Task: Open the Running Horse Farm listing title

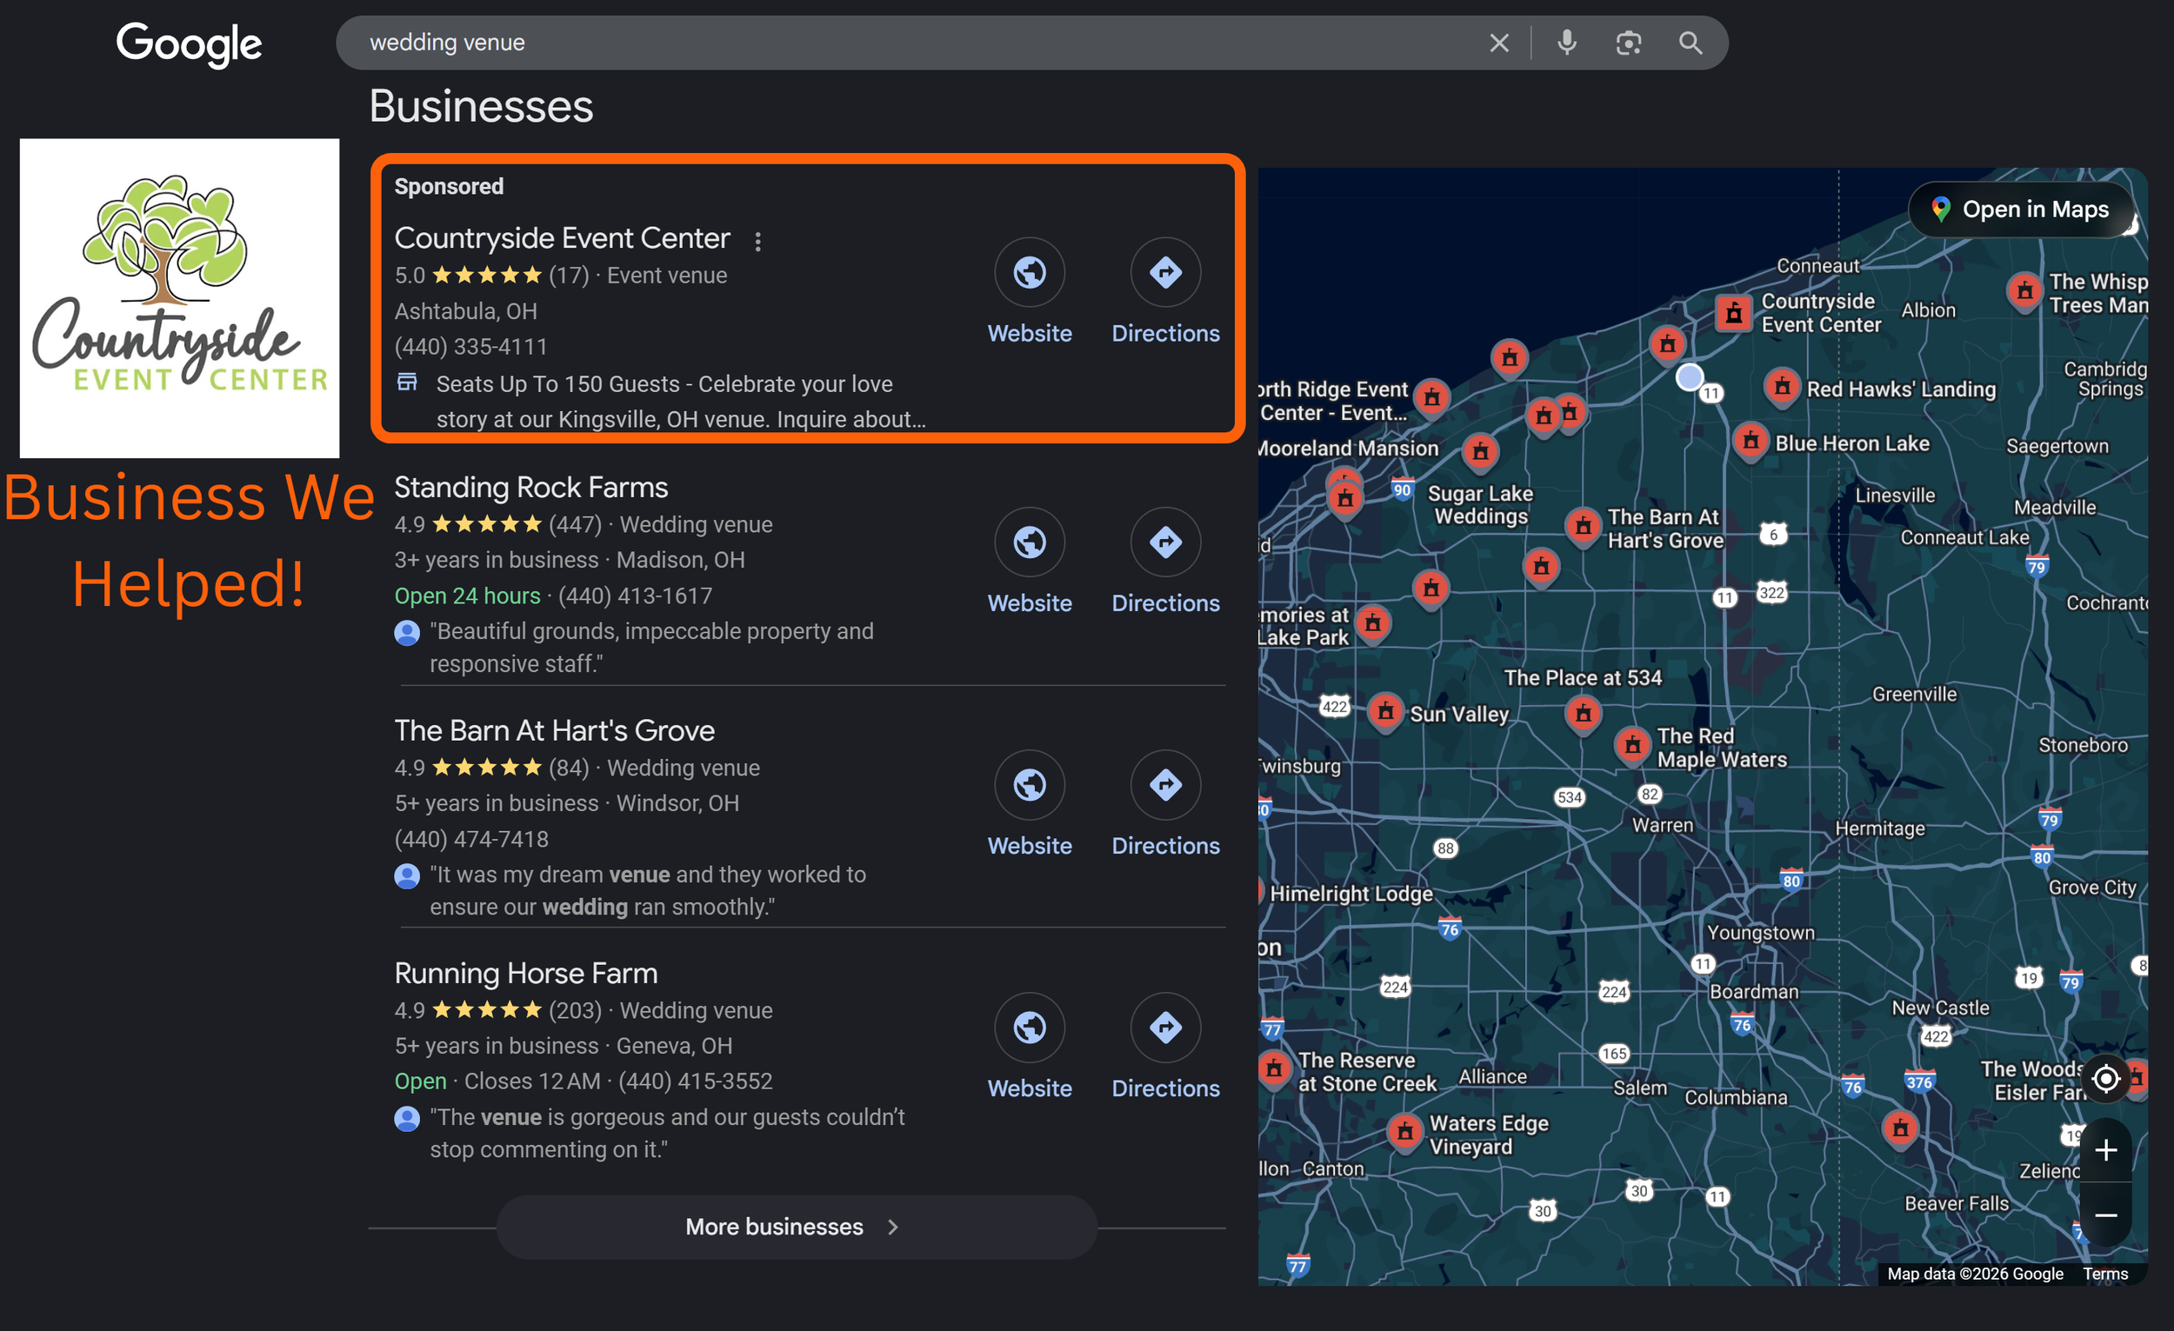Action: (525, 973)
